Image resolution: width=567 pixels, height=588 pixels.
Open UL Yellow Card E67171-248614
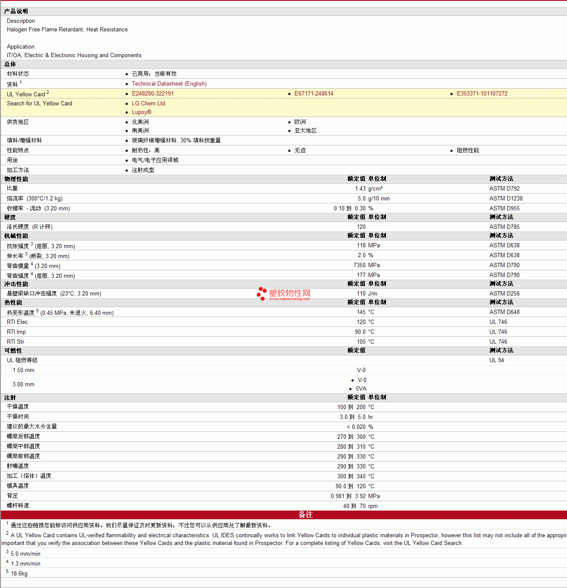coord(314,94)
